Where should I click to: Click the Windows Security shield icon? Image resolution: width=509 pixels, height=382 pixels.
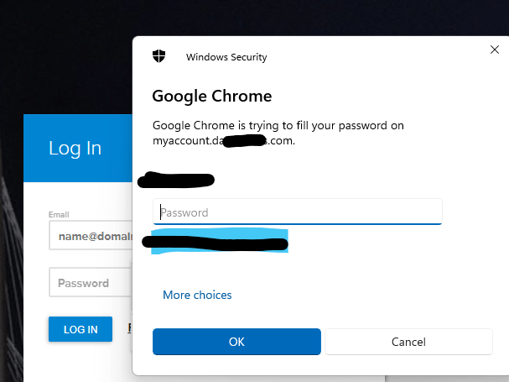[159, 56]
